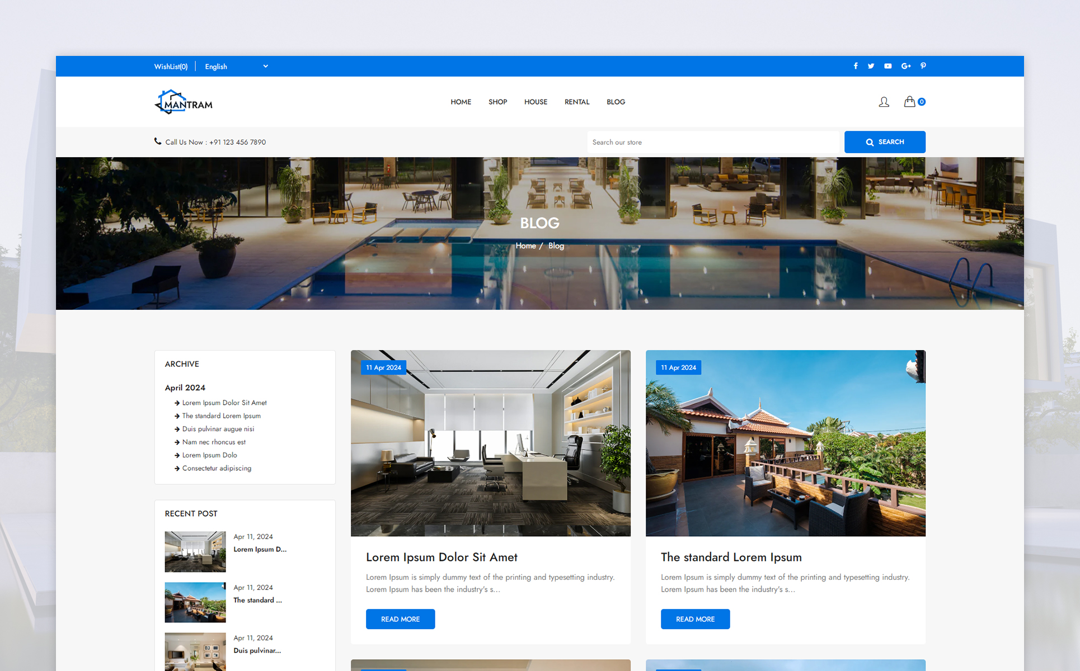Click the phone icon beside Call Us Now
1080x671 pixels.
158,141
